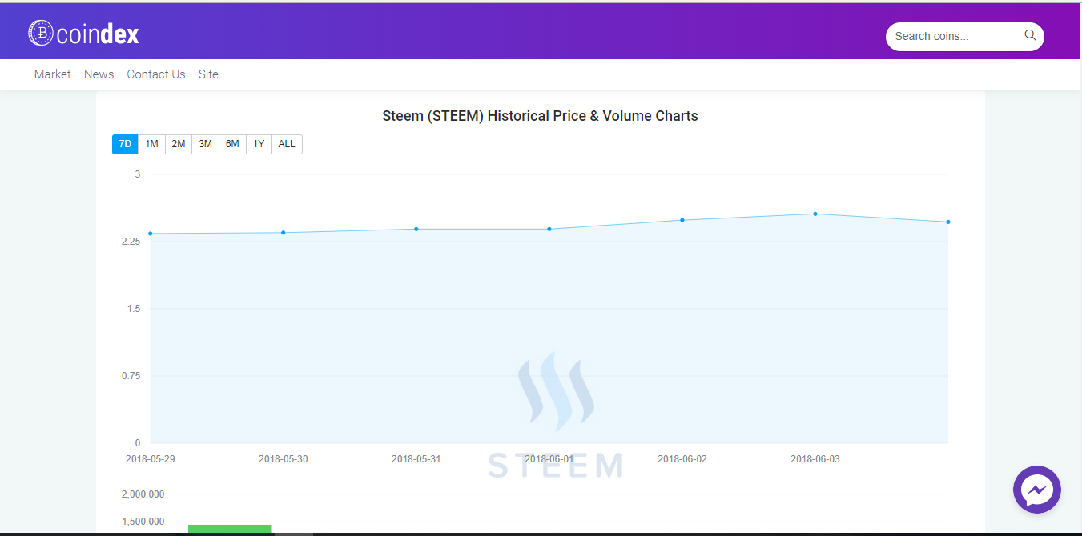Switch chart to 6M range

tap(232, 144)
